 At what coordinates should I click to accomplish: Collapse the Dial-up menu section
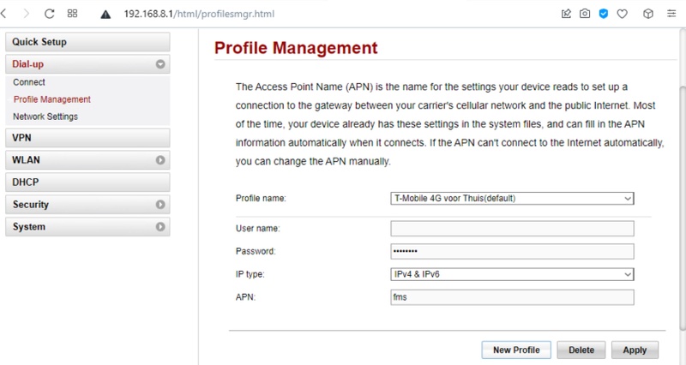click(159, 64)
